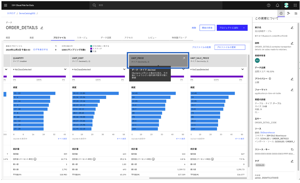The height and width of the screenshot is (183, 300).
Task: Select the プロファイル tab
Action: click(x=59, y=38)
